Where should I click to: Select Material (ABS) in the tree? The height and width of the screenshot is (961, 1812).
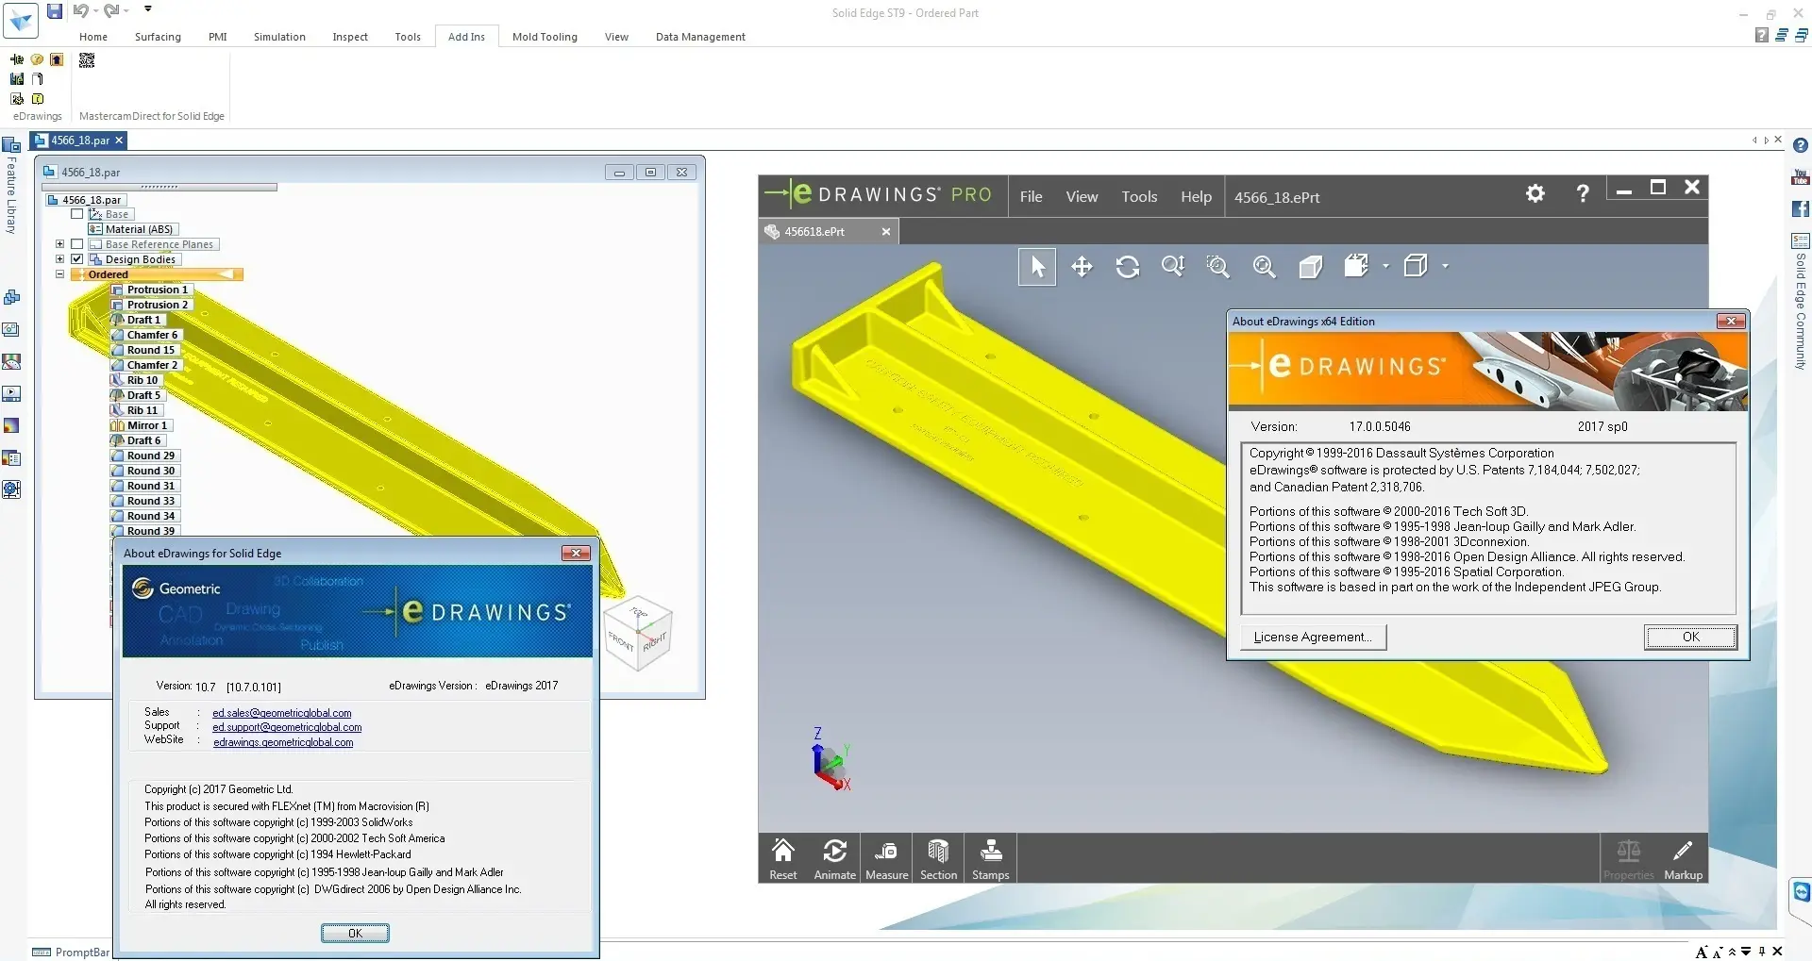click(132, 229)
